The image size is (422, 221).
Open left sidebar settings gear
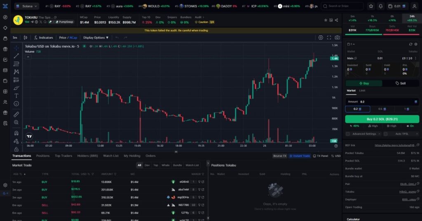(x=5, y=185)
